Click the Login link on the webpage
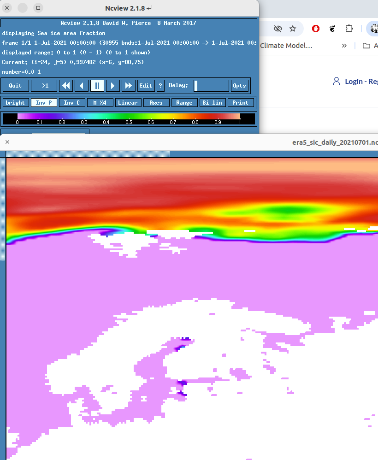 click(x=360, y=81)
